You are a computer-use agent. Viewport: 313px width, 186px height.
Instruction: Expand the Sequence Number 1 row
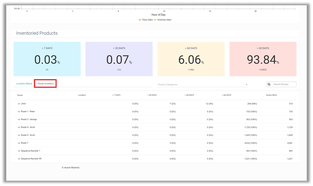pos(19,151)
